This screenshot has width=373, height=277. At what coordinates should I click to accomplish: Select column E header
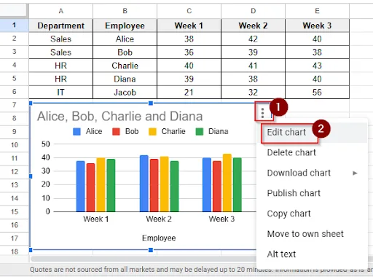pyautogui.click(x=317, y=11)
